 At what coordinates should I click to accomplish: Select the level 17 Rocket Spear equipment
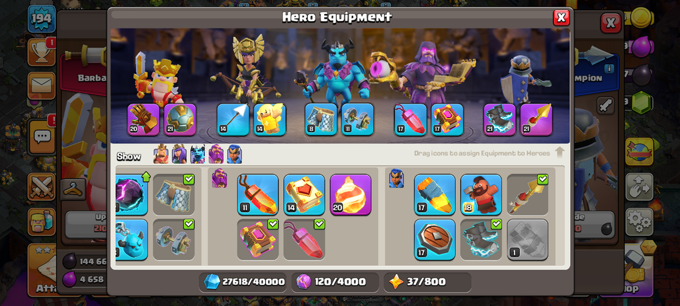tap(435, 194)
